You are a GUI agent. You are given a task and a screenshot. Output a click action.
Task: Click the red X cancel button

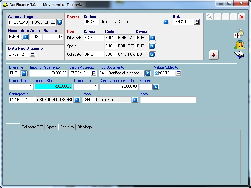tap(242, 17)
